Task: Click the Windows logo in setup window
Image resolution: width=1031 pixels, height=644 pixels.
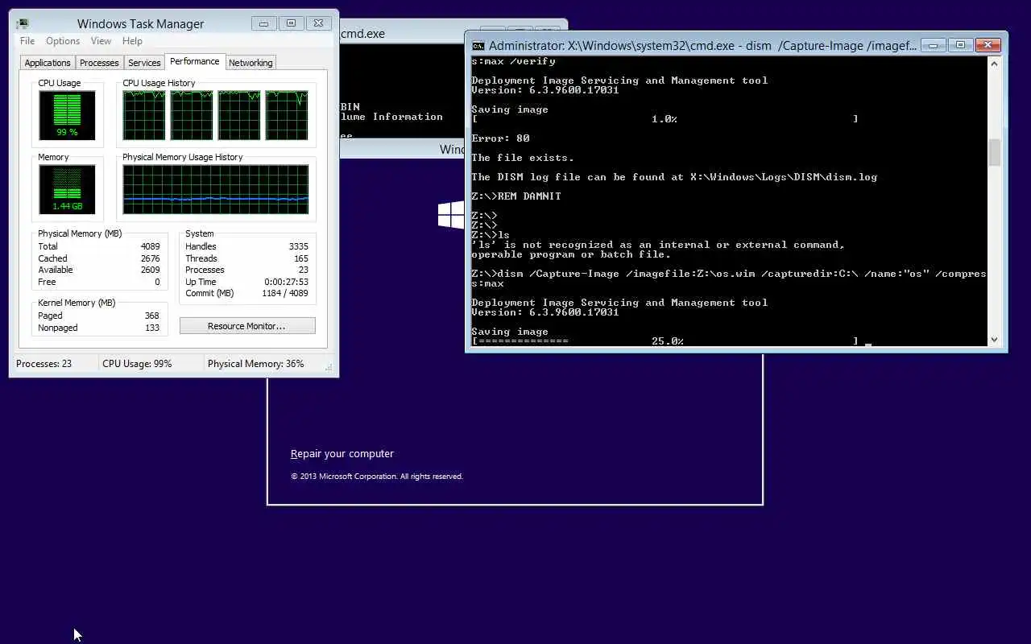Action: (451, 215)
